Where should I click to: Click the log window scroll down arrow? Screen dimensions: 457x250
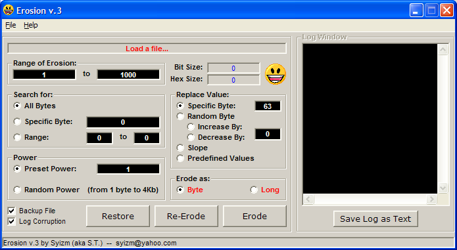(443, 188)
